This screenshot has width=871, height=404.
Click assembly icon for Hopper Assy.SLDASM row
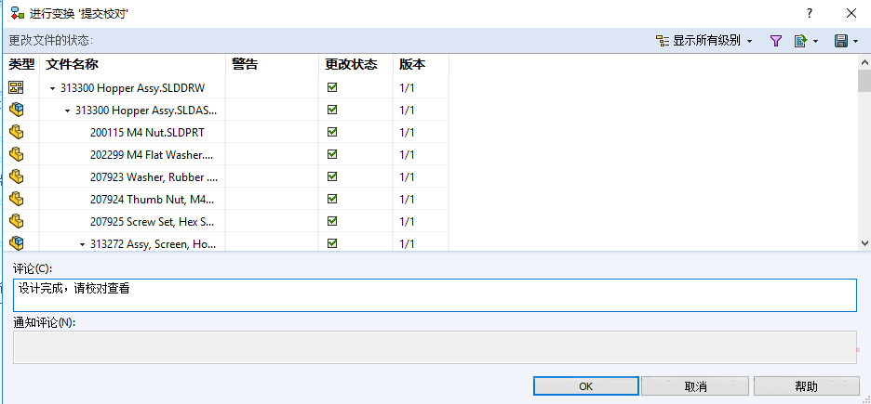[16, 110]
